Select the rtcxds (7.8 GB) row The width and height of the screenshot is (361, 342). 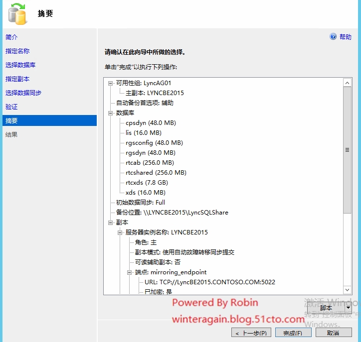(x=147, y=183)
